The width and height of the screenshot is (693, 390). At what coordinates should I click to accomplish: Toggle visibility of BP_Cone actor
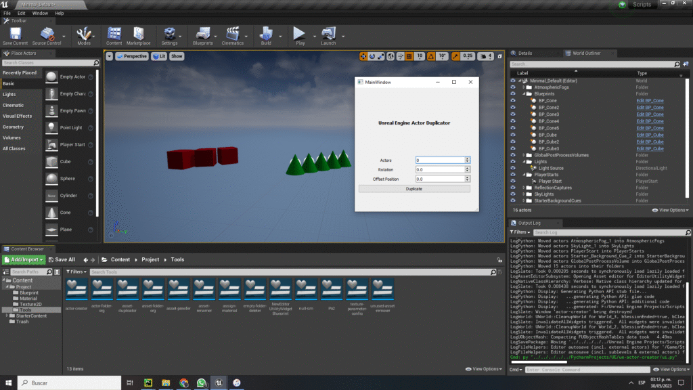pos(513,100)
